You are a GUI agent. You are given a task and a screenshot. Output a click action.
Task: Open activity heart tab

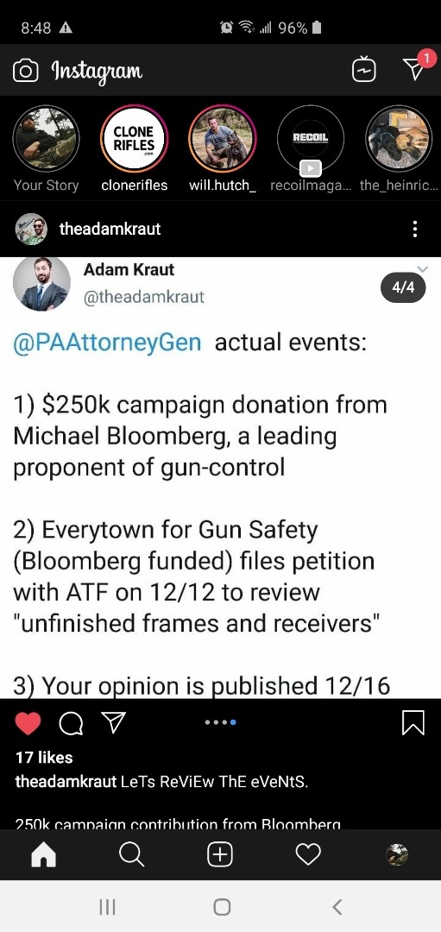tap(308, 854)
